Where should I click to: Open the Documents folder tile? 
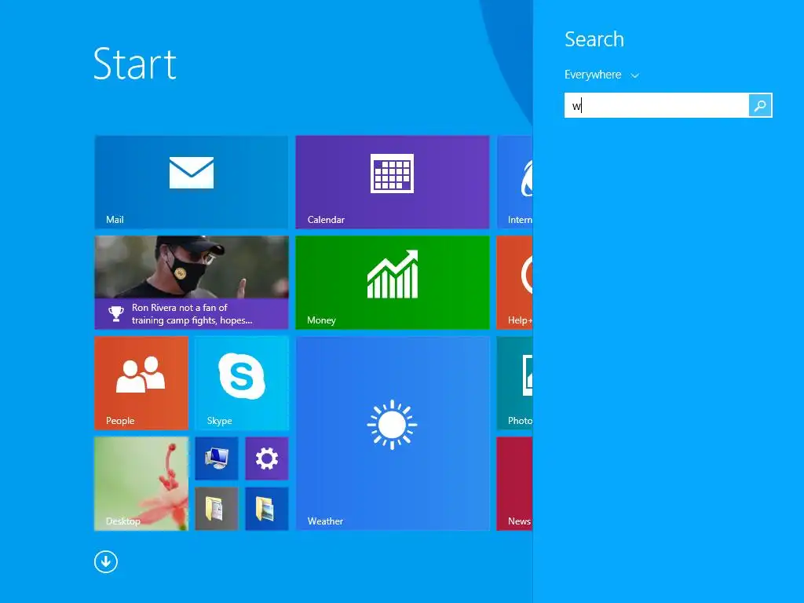click(217, 509)
